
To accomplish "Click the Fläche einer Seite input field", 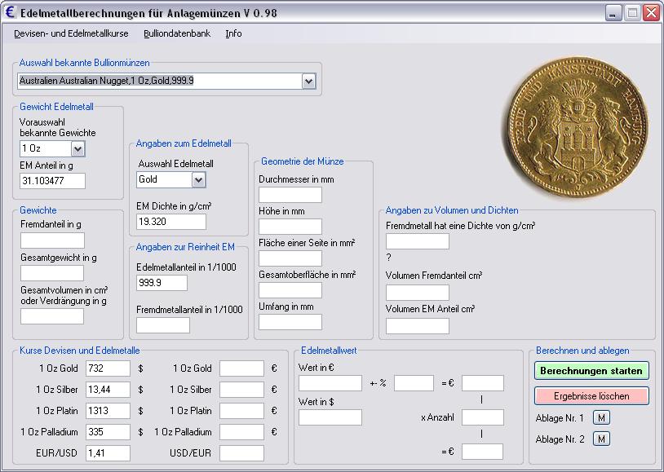I will pos(290,258).
